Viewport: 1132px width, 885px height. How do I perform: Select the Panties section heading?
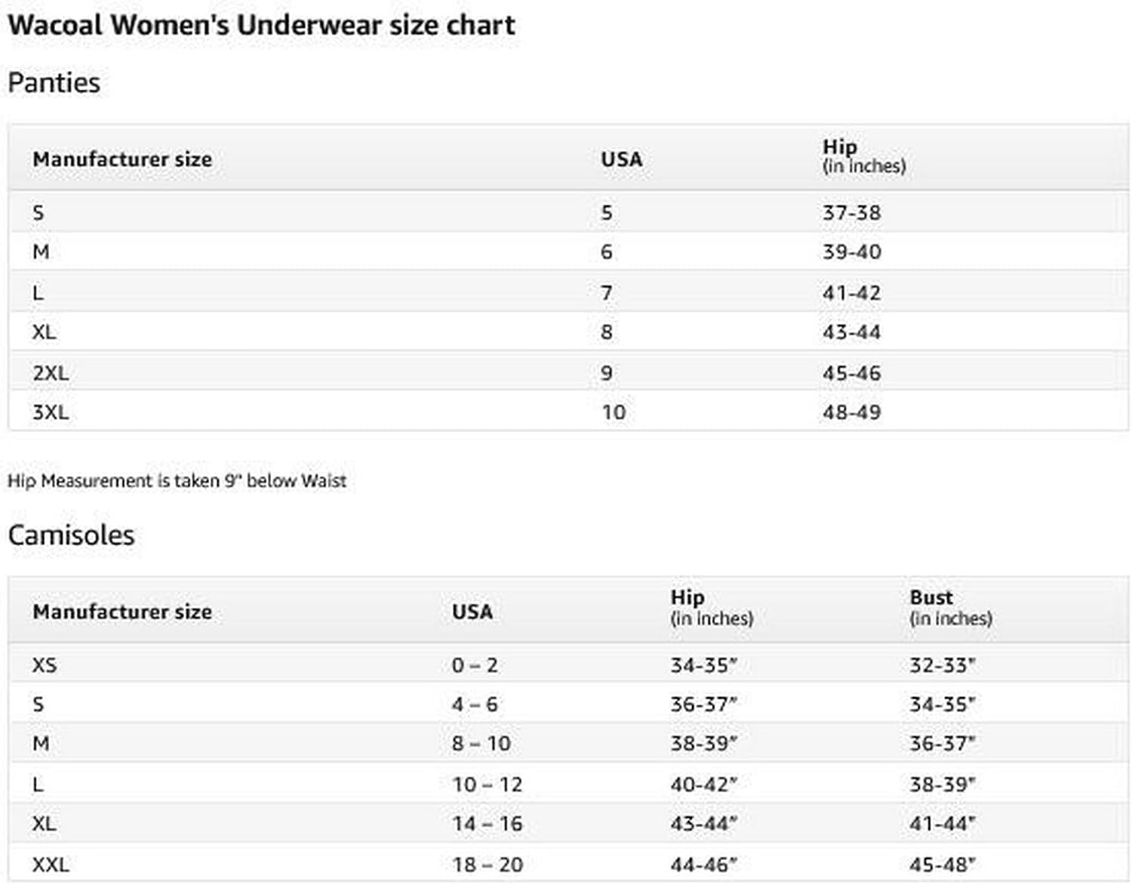coord(54,82)
